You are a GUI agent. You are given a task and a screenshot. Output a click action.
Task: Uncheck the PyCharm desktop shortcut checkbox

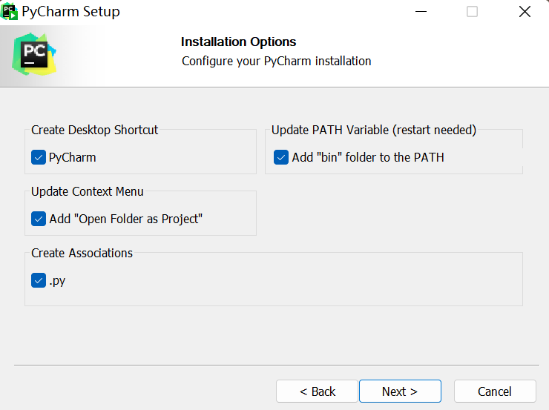39,157
